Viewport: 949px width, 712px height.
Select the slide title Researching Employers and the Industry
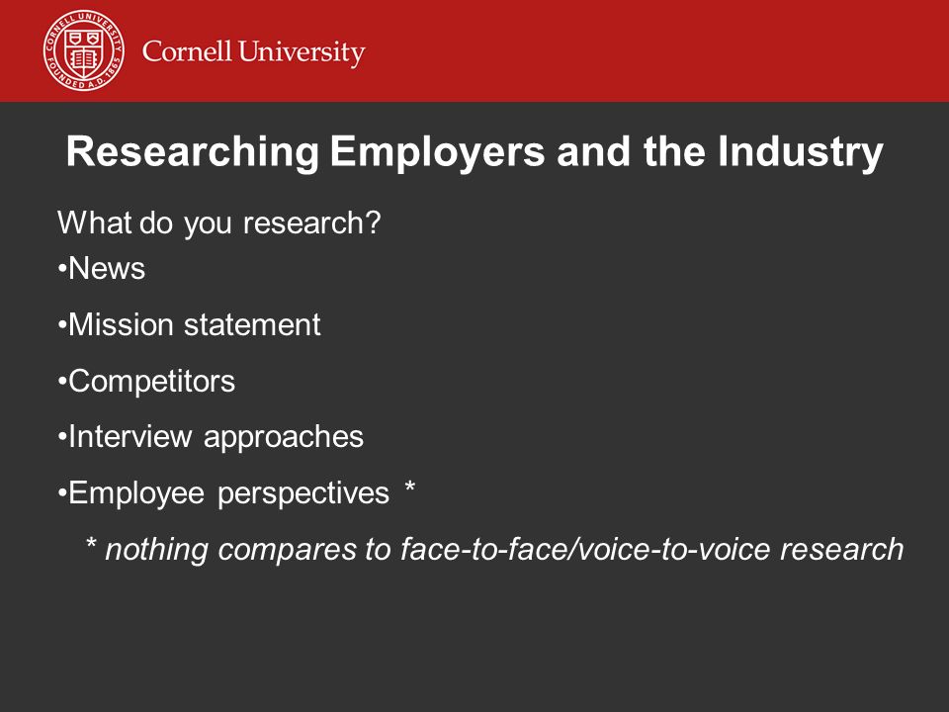(x=474, y=151)
